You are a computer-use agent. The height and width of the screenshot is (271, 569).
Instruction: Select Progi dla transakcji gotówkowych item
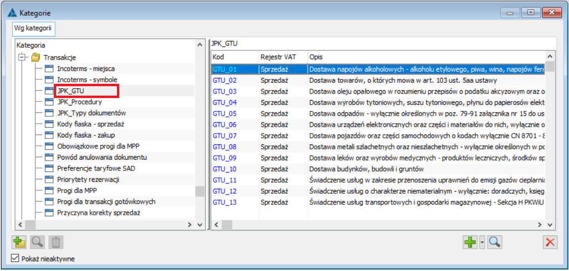coord(107,202)
